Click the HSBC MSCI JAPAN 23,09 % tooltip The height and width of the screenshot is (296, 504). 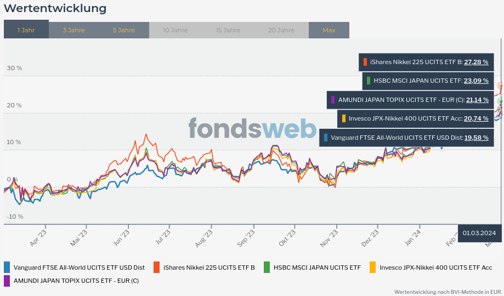pyautogui.click(x=428, y=81)
